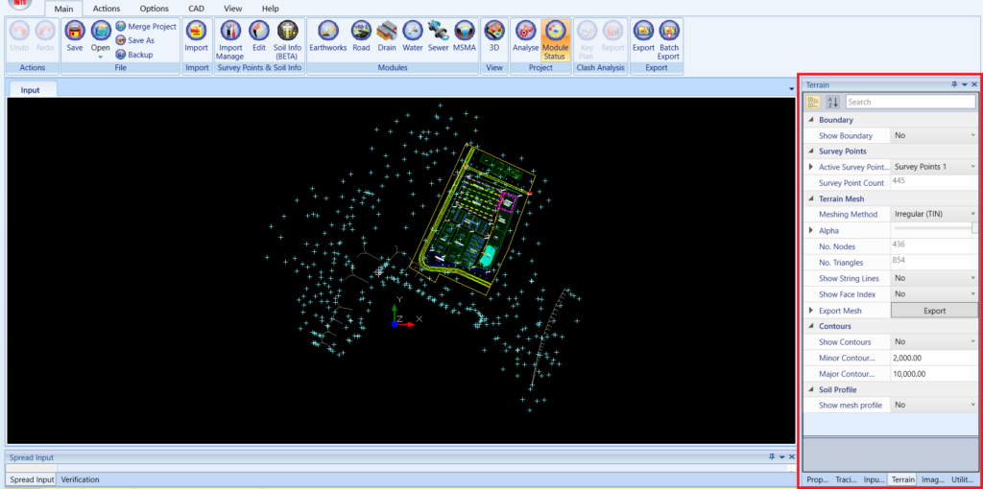Switch to 3D view
Viewport: 983px width, 489px height.
coord(494,30)
